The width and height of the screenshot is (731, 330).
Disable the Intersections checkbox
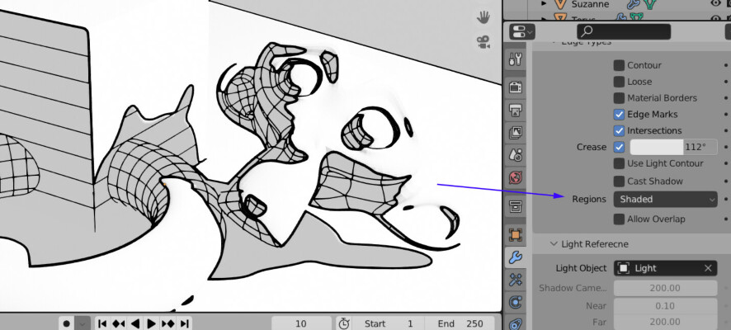click(619, 130)
